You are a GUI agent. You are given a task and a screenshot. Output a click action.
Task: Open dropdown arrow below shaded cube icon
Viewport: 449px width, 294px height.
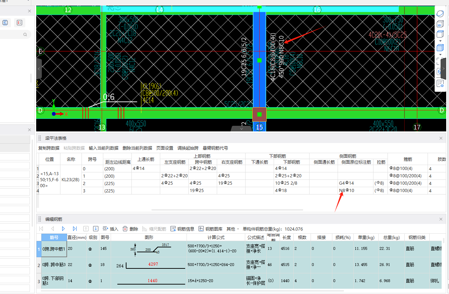click(x=440, y=55)
